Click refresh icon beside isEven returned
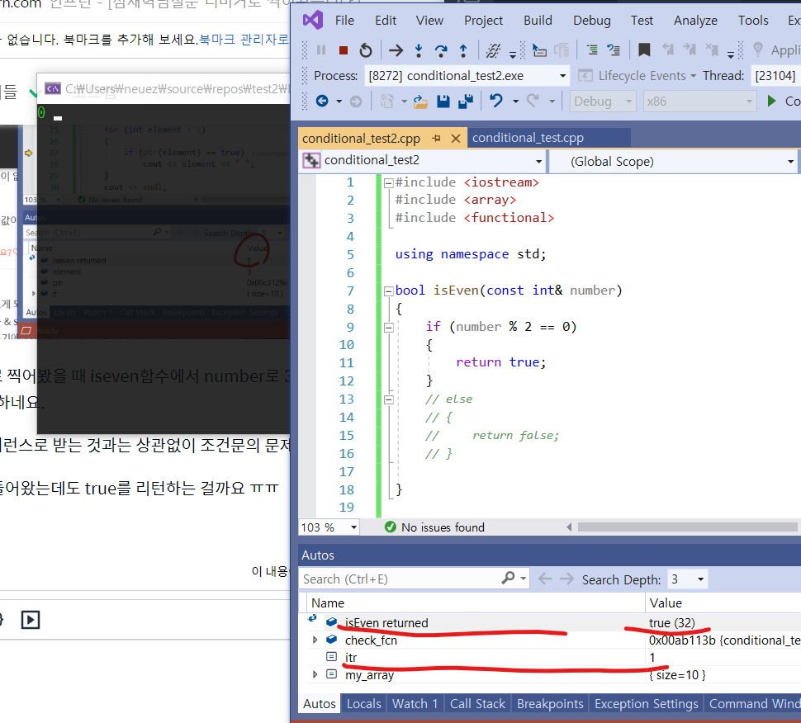Image resolution: width=801 pixels, height=723 pixels. point(312,618)
